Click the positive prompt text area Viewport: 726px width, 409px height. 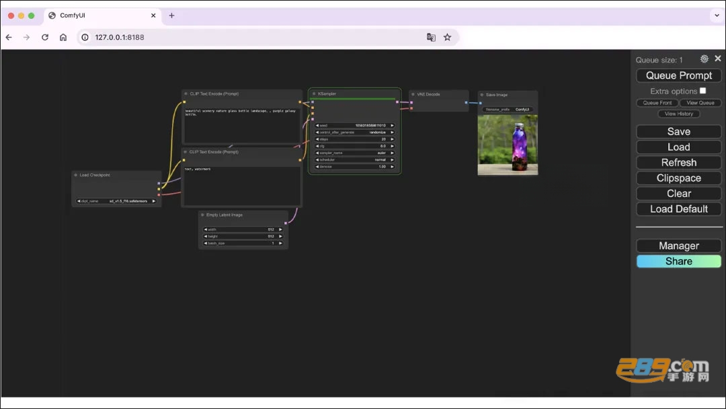coord(242,125)
